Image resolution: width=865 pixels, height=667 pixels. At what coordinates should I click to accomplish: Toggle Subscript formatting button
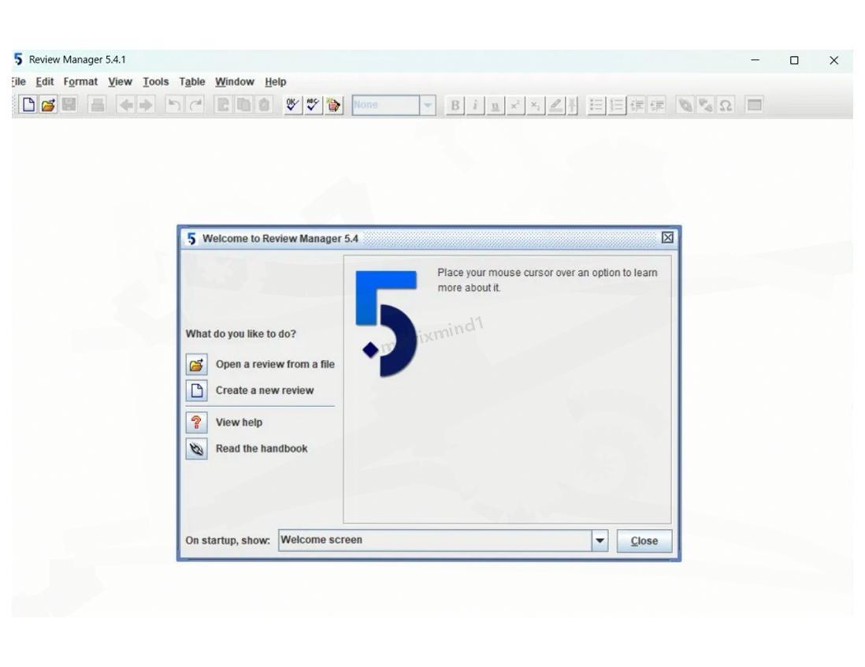pos(535,106)
